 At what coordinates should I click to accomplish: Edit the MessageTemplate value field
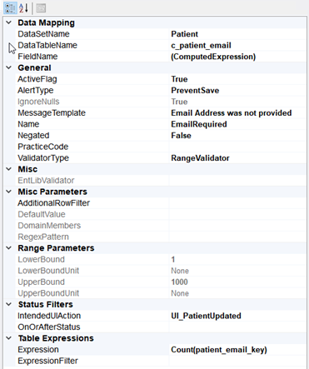237,113
